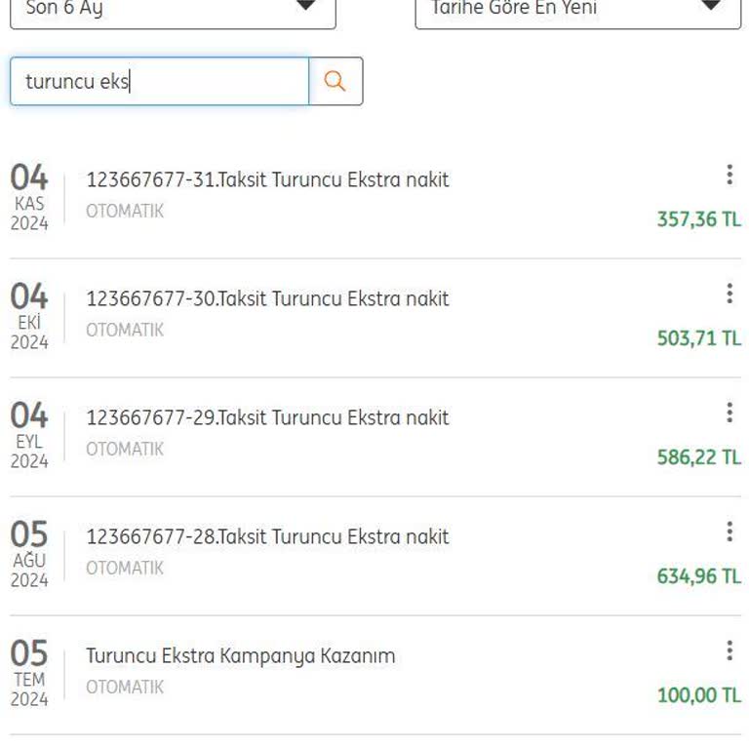
Task: Click the 586,22 TL amount
Action: 698,457
